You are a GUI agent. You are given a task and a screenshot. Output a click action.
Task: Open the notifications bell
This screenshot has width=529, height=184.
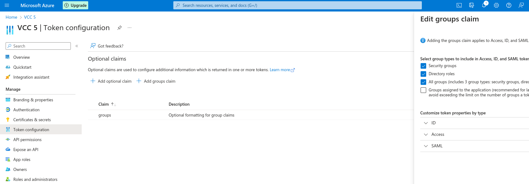[484, 5]
